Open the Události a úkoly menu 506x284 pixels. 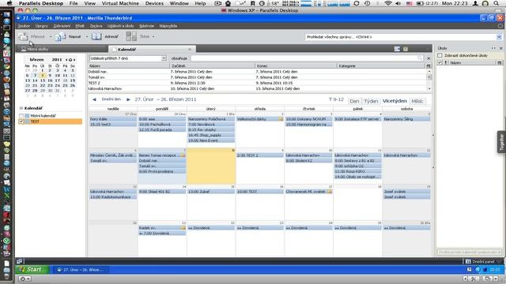click(x=121, y=26)
